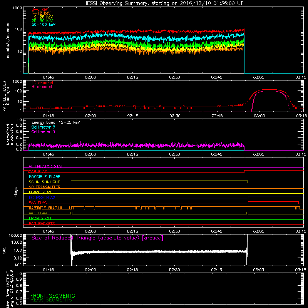Select the FLARE FLAG label
This screenshot has height=308, width=308.
[x=40, y=192]
